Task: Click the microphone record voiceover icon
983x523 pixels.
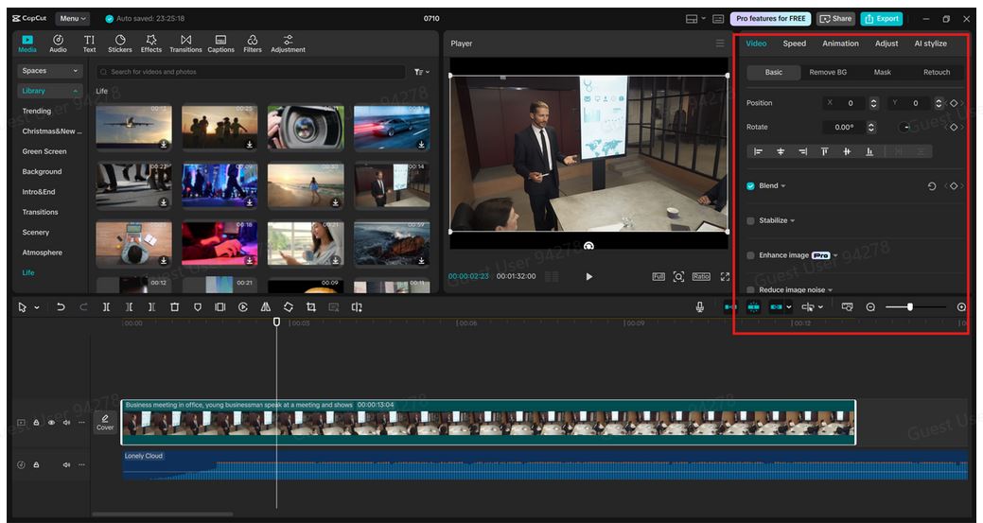Action: pos(700,307)
